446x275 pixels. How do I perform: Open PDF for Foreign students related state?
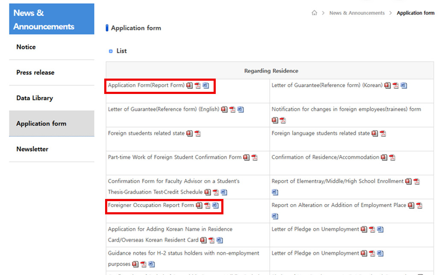click(197, 134)
